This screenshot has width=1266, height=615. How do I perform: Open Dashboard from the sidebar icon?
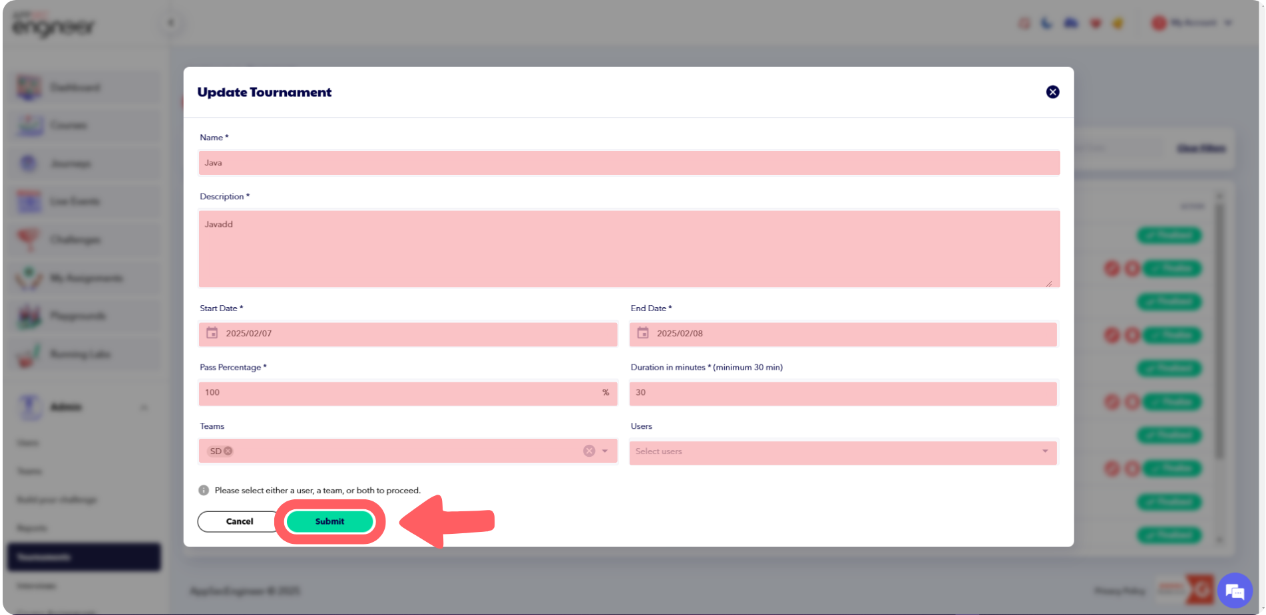[29, 86]
